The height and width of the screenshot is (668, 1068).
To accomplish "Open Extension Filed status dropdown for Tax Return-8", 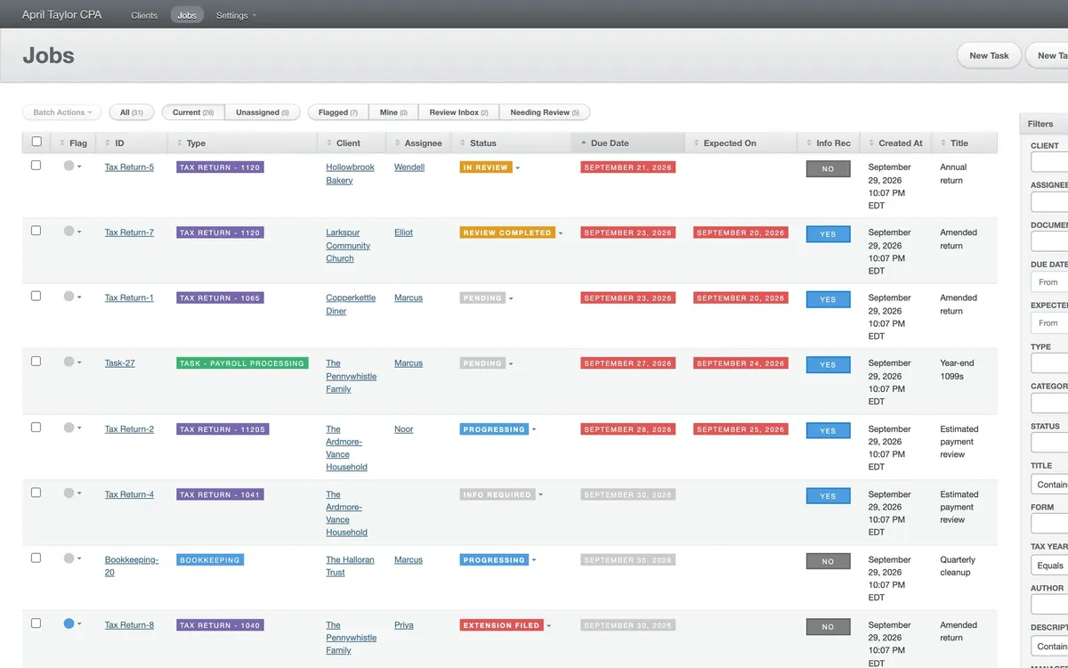I will pos(549,625).
